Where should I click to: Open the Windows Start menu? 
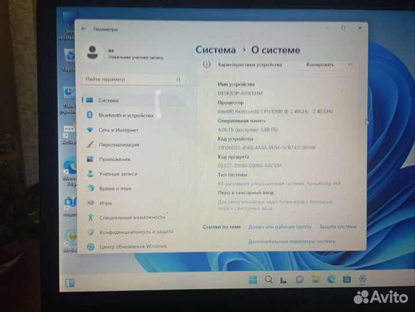click(x=253, y=280)
